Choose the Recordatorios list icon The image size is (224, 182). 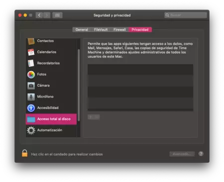tap(31, 63)
